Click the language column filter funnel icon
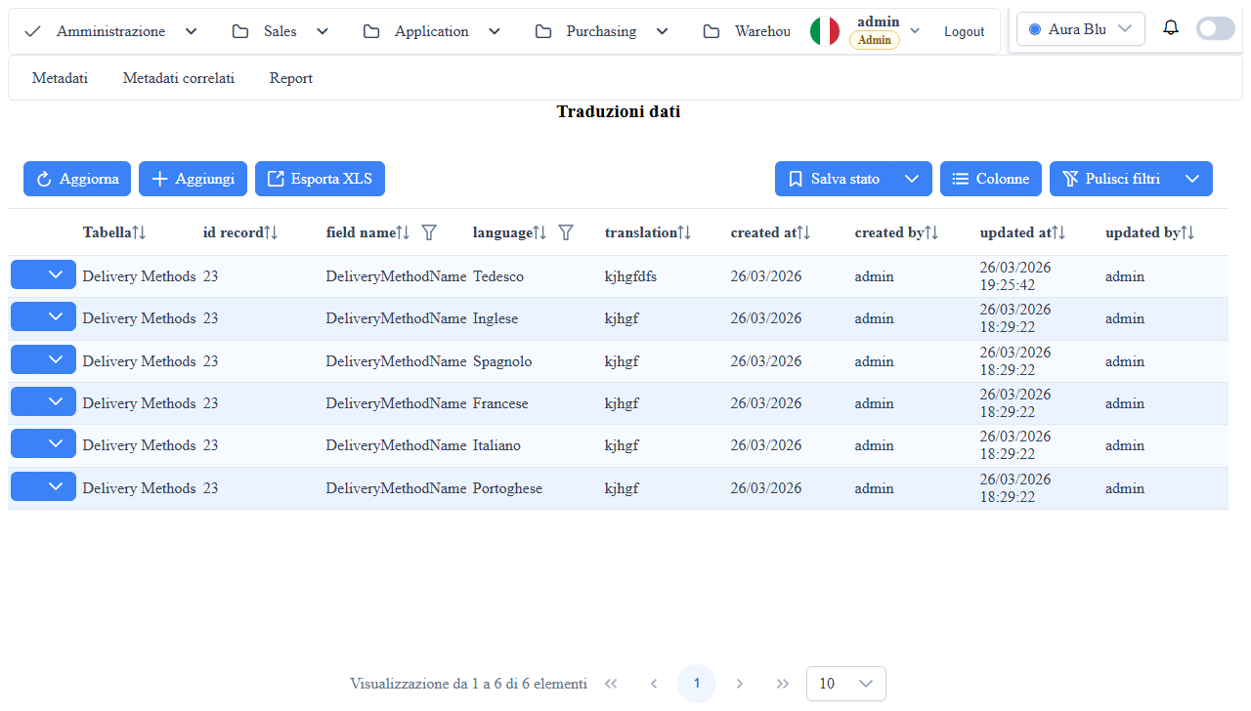This screenshot has height=711, width=1251. pos(565,232)
